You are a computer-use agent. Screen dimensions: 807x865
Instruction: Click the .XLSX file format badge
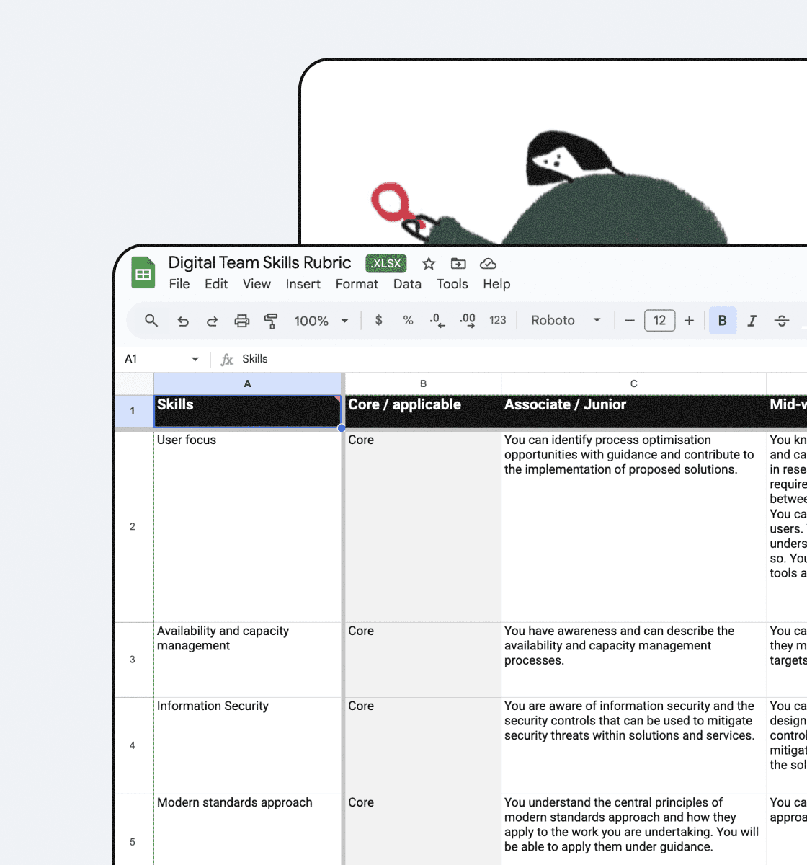(386, 263)
